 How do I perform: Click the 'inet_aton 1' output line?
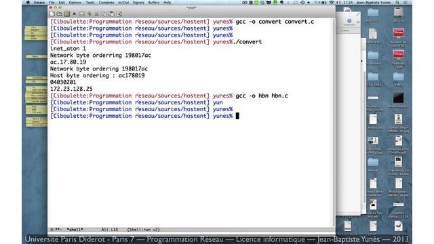pyautogui.click(x=68, y=48)
